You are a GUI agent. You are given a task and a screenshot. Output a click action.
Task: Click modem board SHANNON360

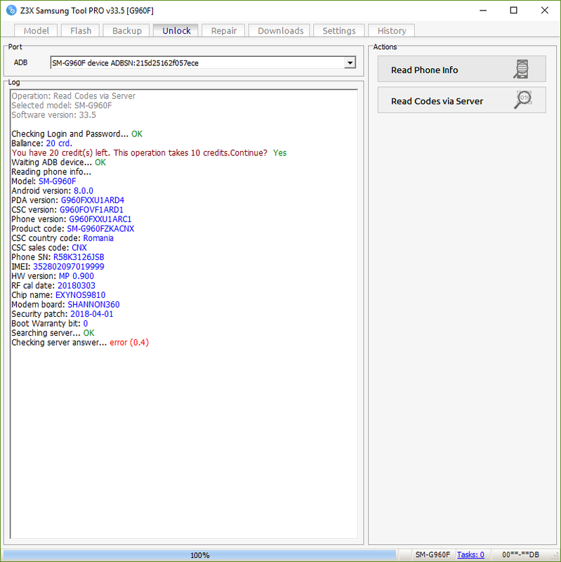(93, 305)
